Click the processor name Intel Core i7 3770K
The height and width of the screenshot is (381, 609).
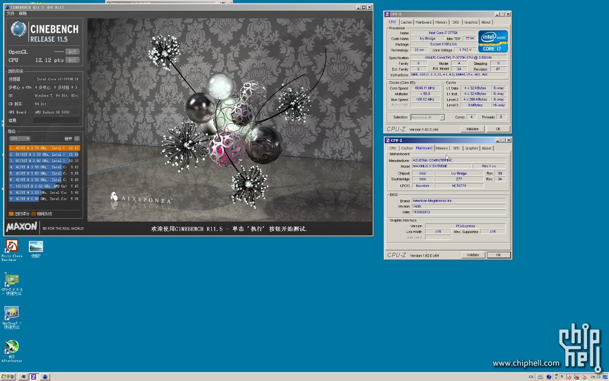point(443,33)
